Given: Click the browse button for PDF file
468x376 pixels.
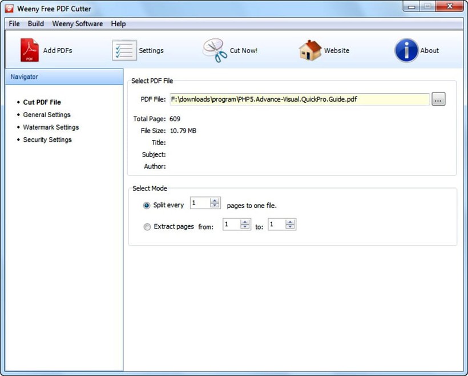Looking at the screenshot, I should coord(438,99).
